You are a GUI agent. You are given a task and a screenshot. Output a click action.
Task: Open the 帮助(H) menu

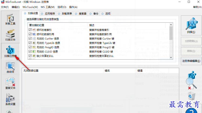coord(197,7)
